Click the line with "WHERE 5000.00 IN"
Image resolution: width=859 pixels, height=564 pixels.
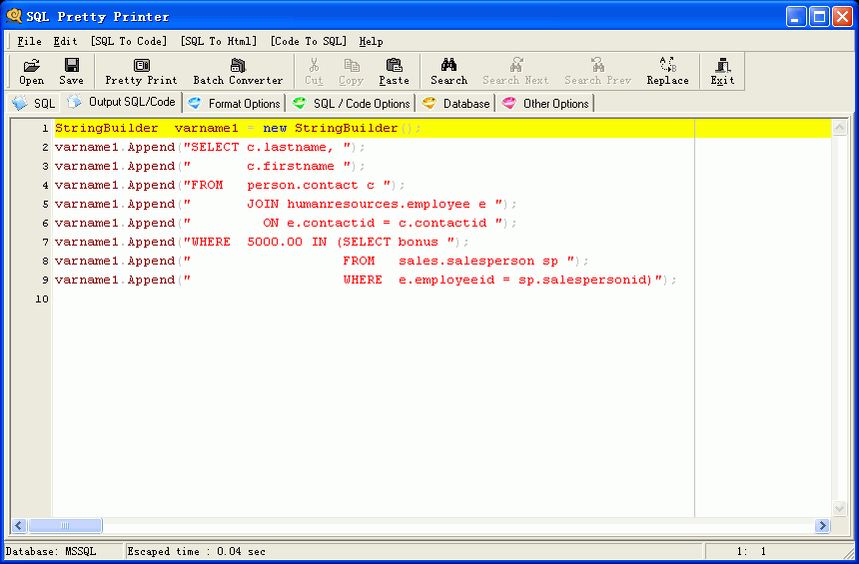point(262,242)
